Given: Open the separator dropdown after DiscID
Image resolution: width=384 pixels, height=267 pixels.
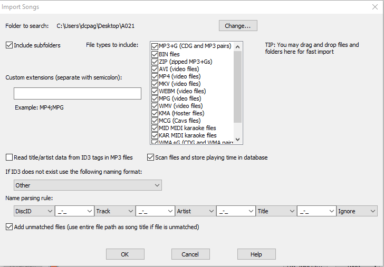Looking at the screenshot, I should click(x=74, y=211).
